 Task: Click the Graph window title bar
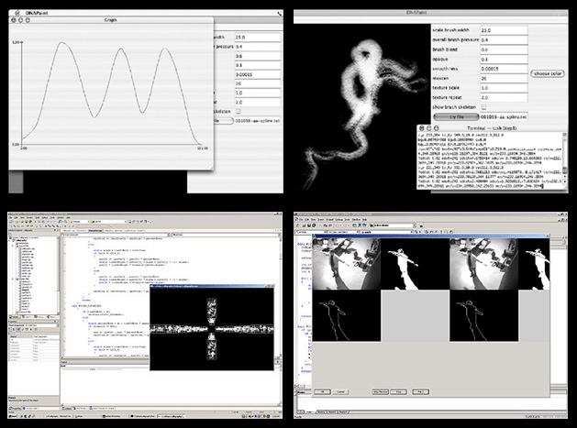(x=111, y=20)
